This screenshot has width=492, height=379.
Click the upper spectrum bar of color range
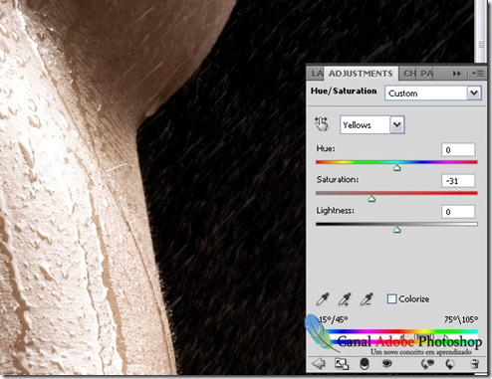(x=402, y=331)
